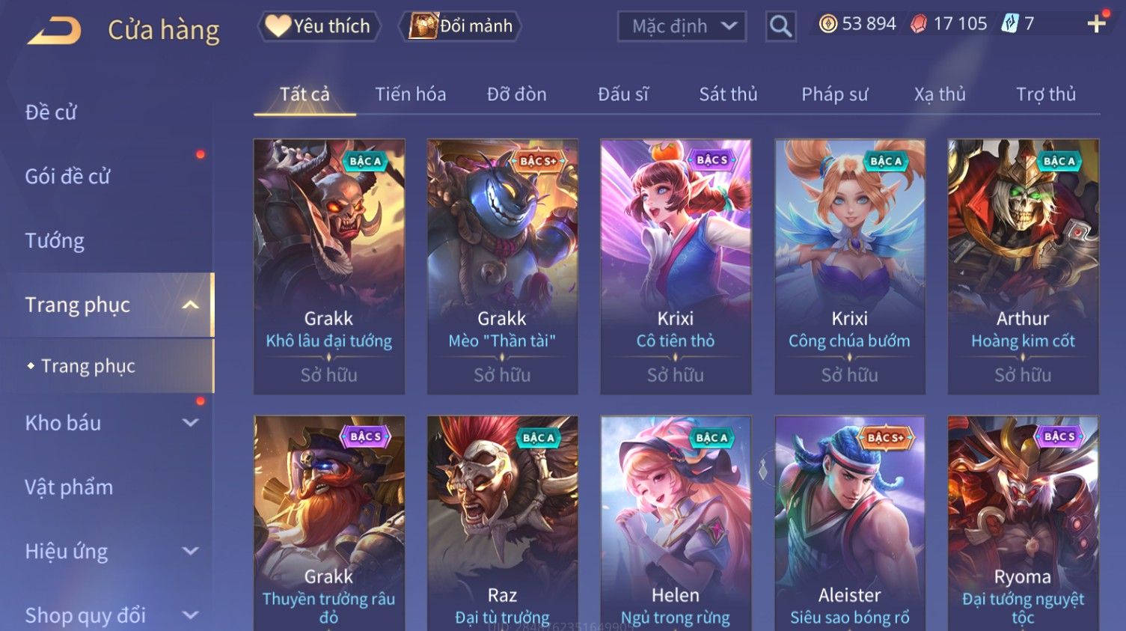Select the Tiến hóa tab
Screen dimensions: 1126x631
point(410,94)
